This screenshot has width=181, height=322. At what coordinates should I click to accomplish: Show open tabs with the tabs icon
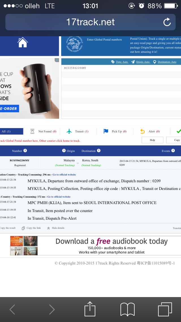pyautogui.click(x=165, y=309)
